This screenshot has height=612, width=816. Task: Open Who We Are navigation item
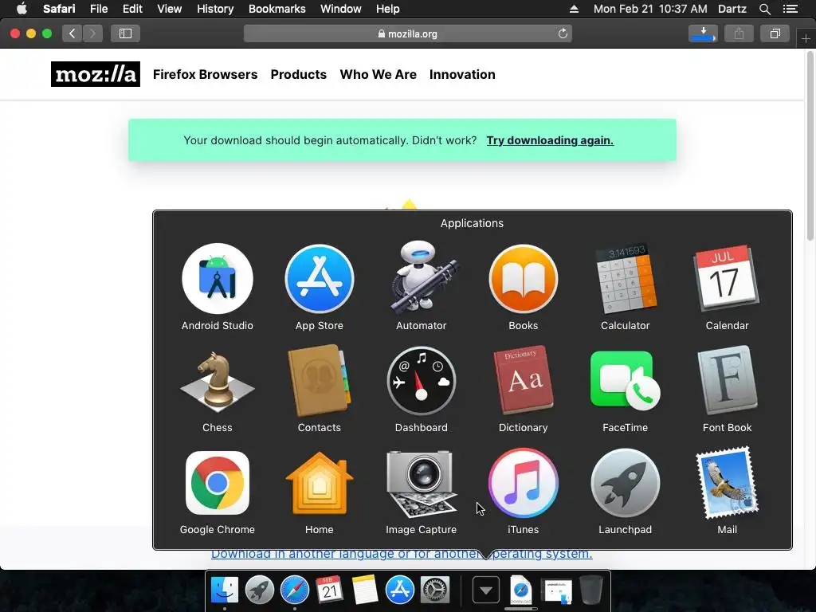(379, 74)
